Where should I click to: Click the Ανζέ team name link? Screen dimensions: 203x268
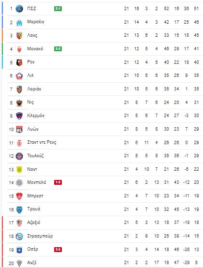32,263
